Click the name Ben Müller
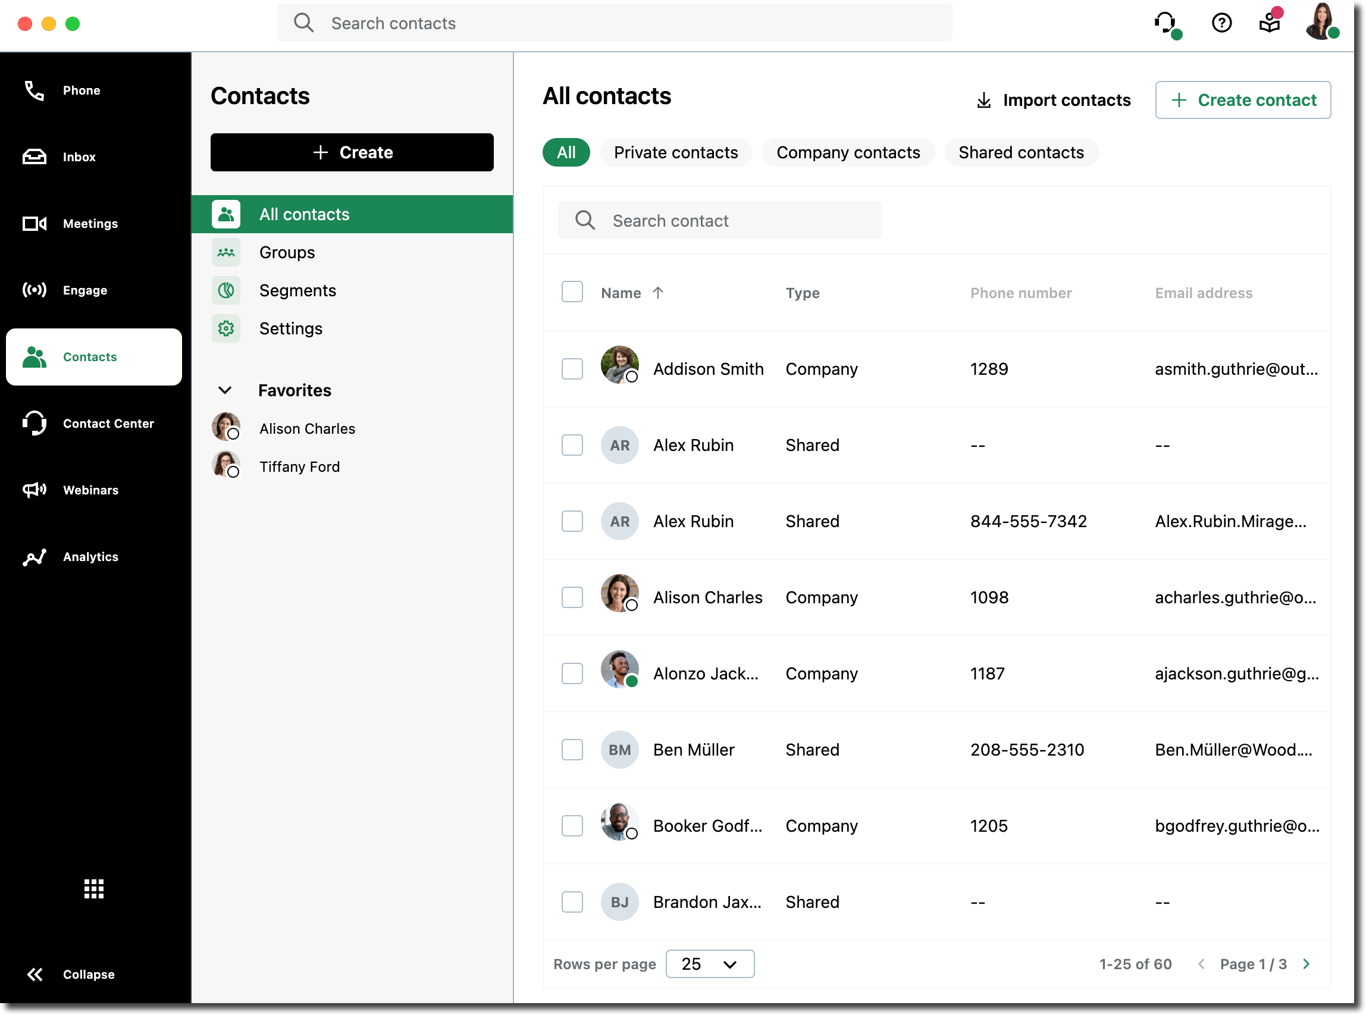The height and width of the screenshot is (1015, 1366). tap(694, 750)
